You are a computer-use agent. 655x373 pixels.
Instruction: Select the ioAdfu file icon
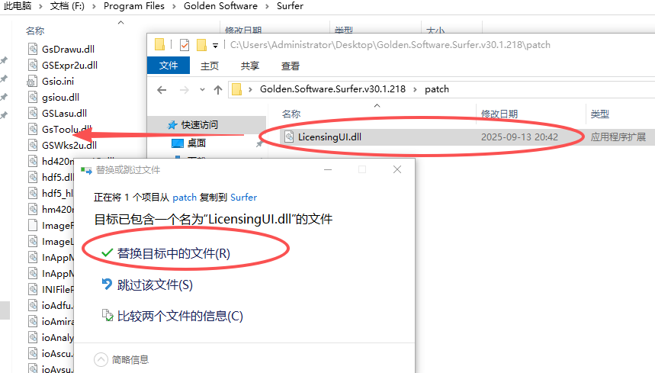[x=33, y=305]
